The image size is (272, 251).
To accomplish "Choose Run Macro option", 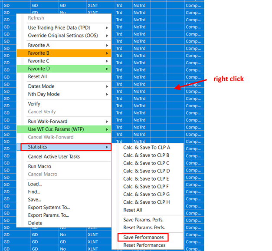I will point(39,166).
